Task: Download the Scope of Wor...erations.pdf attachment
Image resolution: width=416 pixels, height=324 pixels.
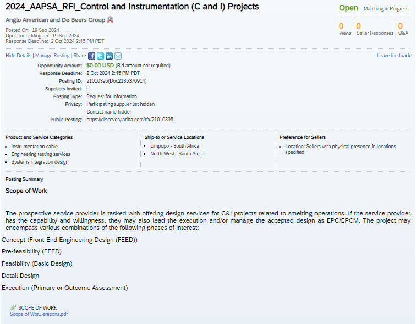Action: click(x=39, y=314)
